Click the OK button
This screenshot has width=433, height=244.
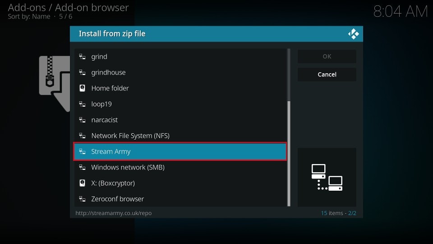(x=327, y=56)
